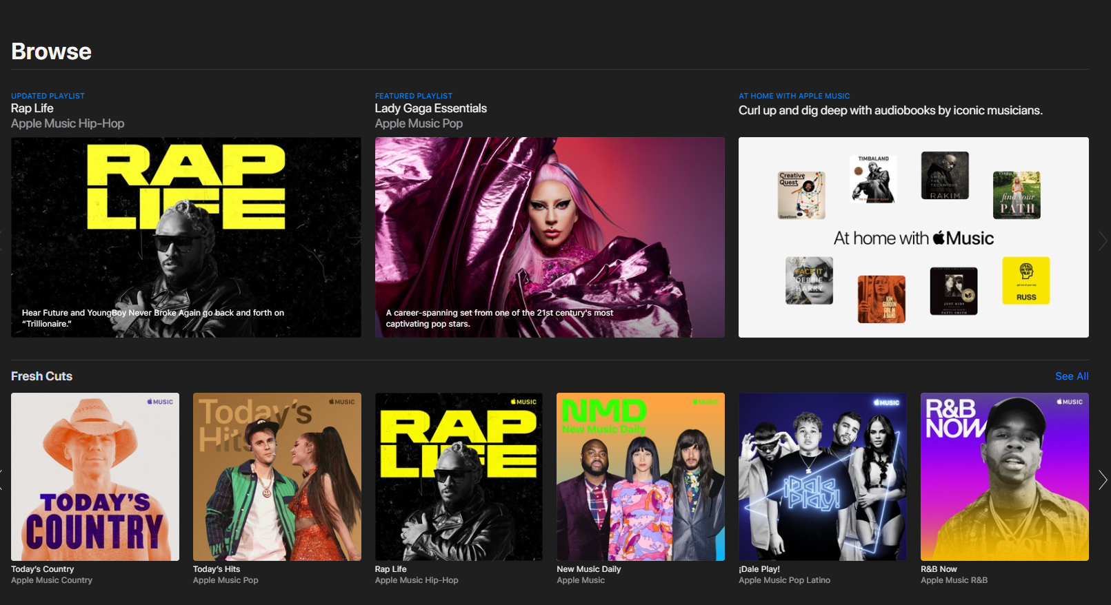Click Apple Music Country subtitle
This screenshot has width=1111, height=605.
click(x=52, y=580)
